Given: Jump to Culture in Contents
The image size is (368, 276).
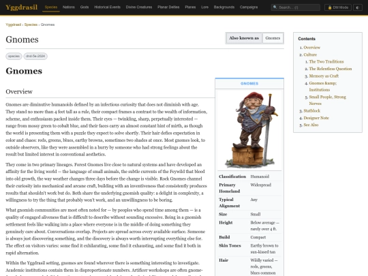Looking at the screenshot, I should tap(310, 55).
